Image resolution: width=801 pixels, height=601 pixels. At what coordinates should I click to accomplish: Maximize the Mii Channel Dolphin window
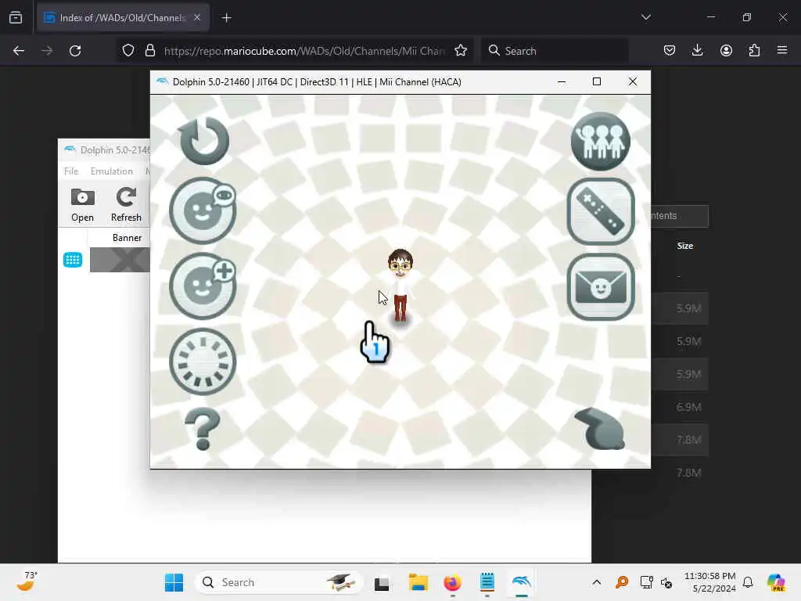click(597, 81)
